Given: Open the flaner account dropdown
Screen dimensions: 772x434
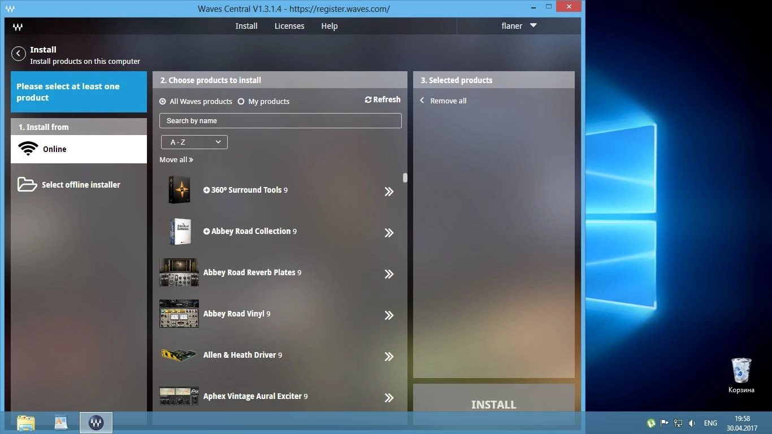Looking at the screenshot, I should click(519, 26).
